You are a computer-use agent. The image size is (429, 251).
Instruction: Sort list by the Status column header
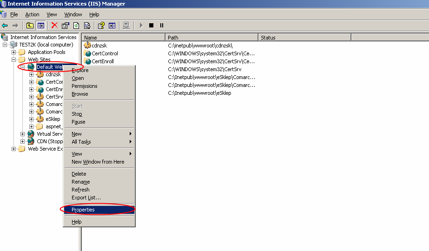304,38
